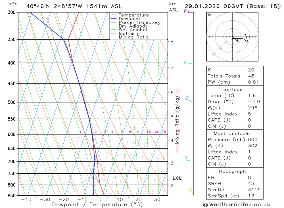Click the Most Unstable Pressure value 600

tap(253, 140)
